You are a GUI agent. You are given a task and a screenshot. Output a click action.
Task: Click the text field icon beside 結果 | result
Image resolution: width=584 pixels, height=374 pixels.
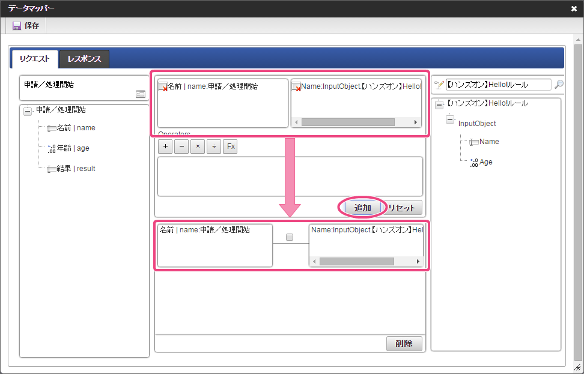(x=52, y=169)
